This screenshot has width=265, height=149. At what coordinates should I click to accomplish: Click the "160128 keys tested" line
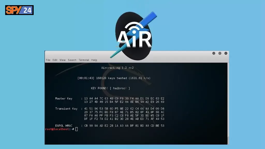pos(114,78)
